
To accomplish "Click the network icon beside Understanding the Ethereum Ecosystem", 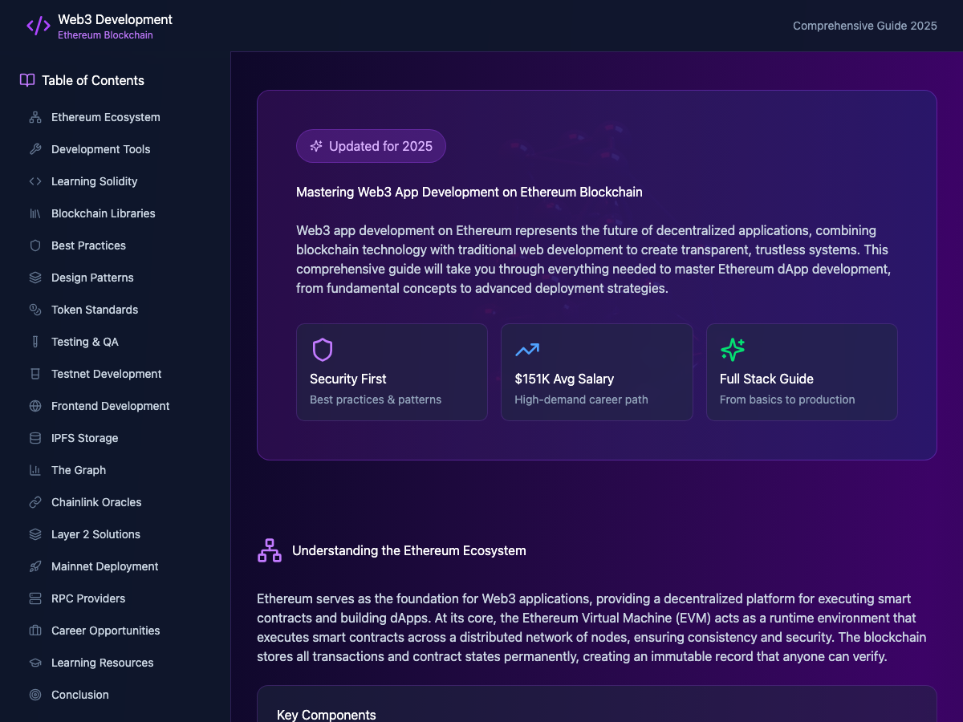I will tap(270, 550).
